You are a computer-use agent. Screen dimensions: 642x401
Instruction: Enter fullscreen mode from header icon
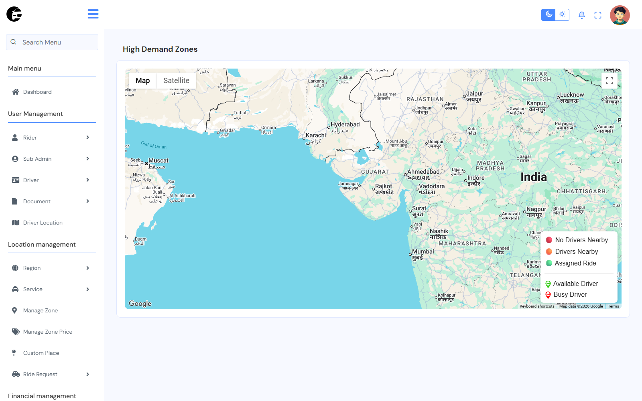(x=598, y=15)
